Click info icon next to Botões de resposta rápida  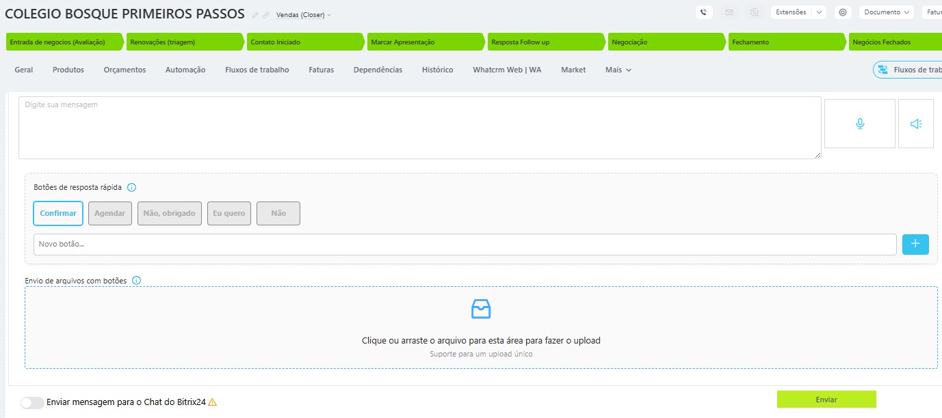click(132, 187)
